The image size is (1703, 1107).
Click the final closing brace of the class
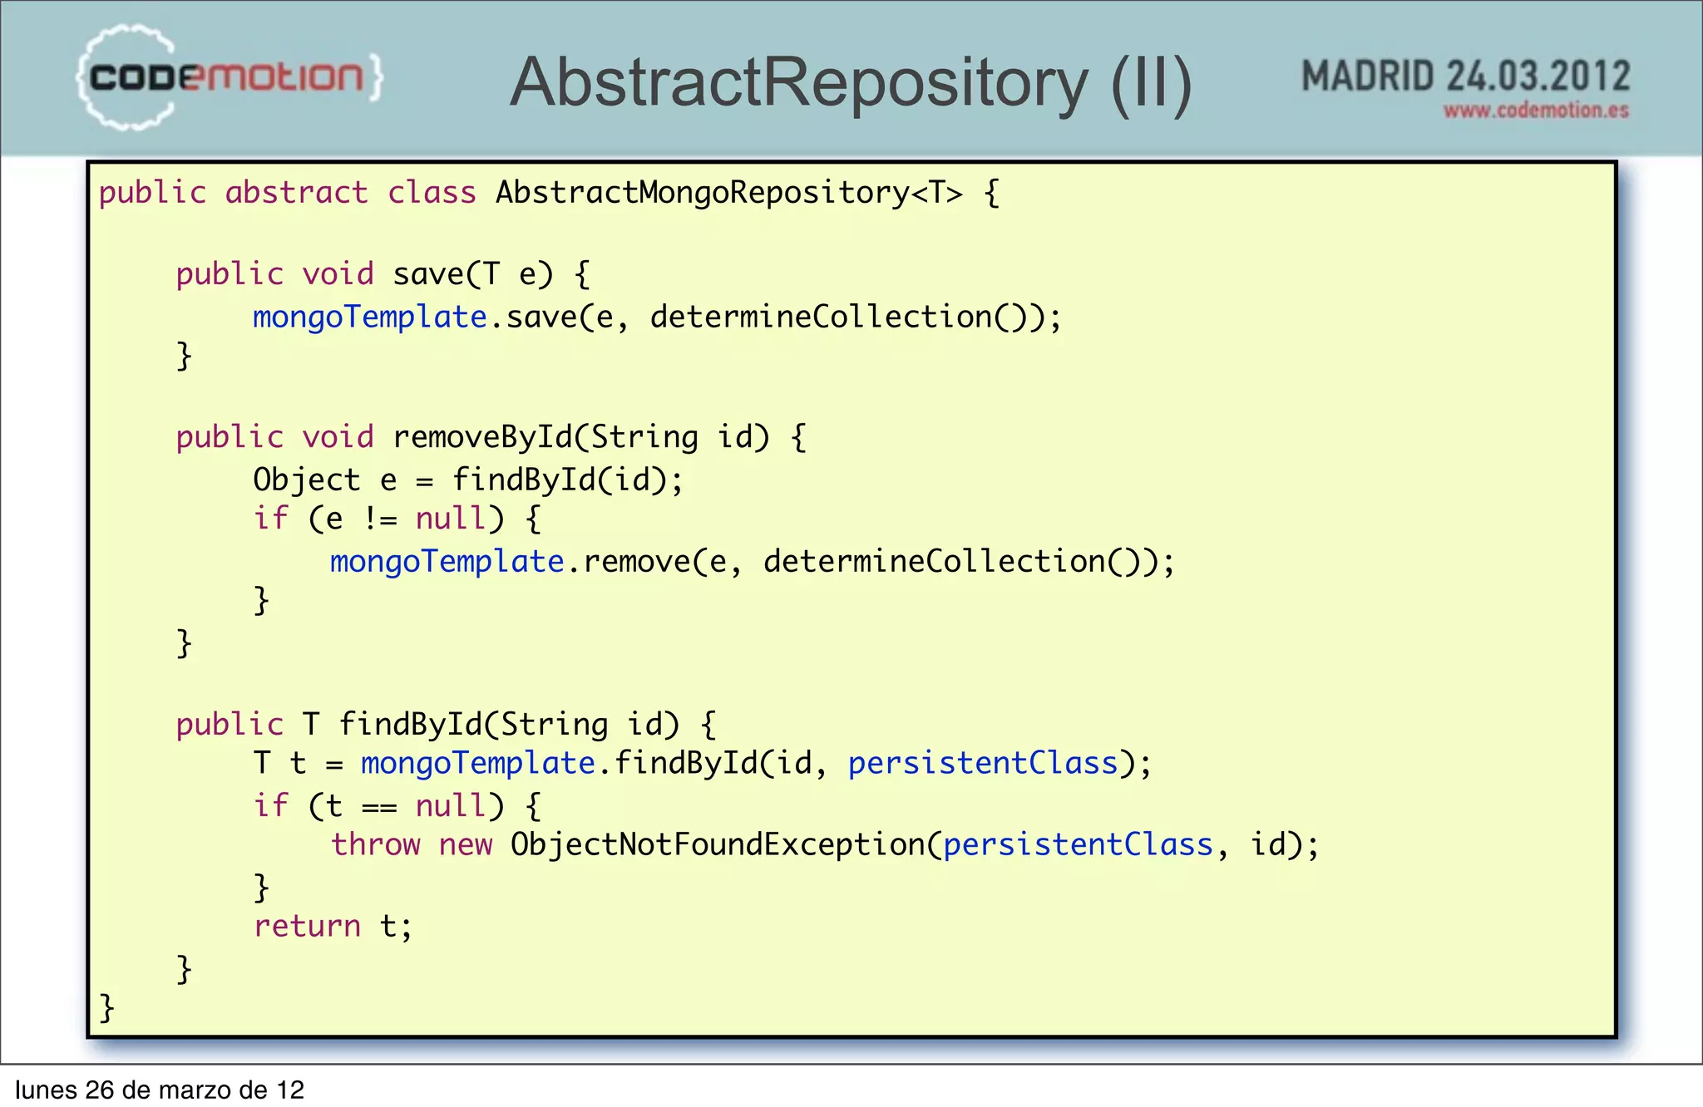pos(106,1007)
